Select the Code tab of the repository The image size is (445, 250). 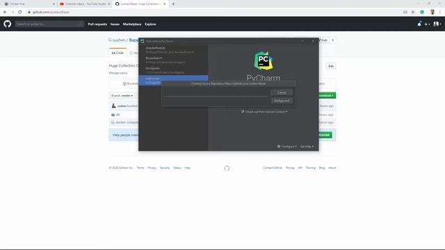click(x=118, y=53)
